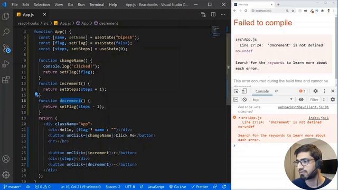Click the browser zoom magnifier icon

point(287,11)
